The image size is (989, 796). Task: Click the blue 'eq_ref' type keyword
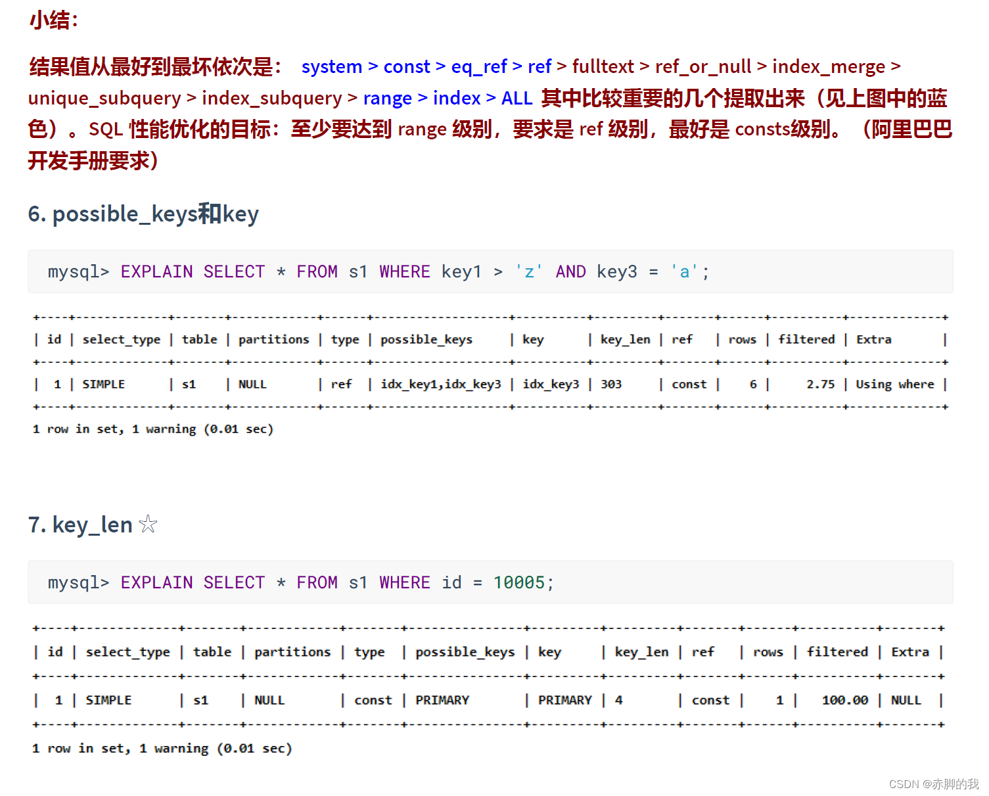click(479, 67)
